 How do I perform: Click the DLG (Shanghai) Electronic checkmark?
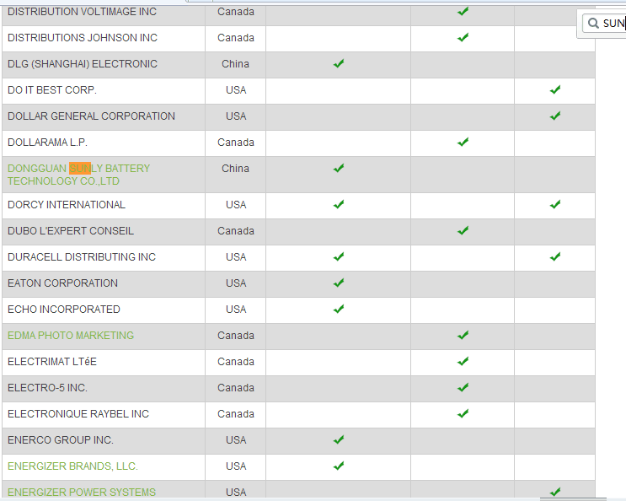(339, 64)
